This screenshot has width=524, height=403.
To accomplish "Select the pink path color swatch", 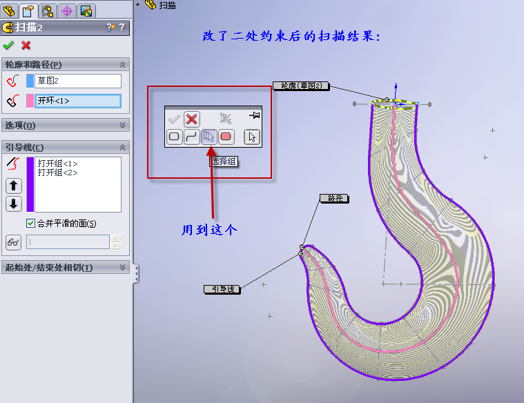I will 30,101.
